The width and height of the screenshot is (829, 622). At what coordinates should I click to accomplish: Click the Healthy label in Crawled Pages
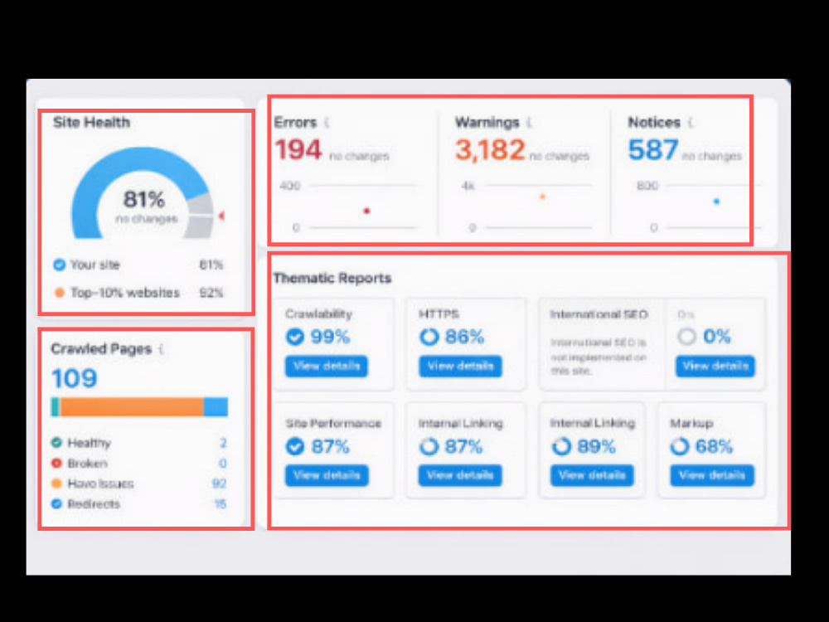pyautogui.click(x=89, y=443)
